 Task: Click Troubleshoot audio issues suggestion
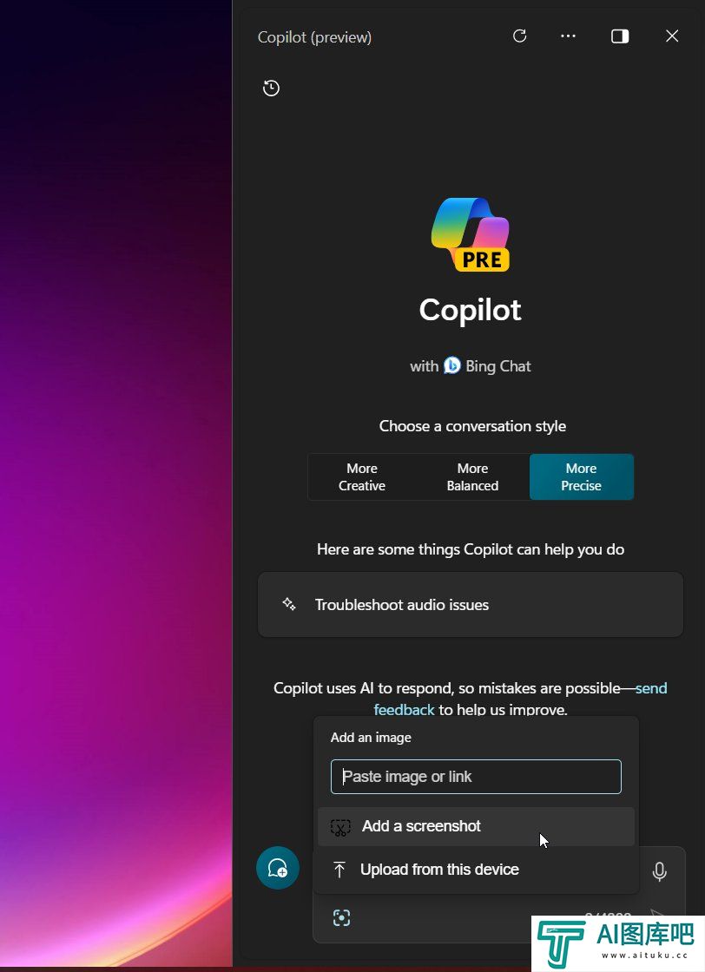coord(471,604)
